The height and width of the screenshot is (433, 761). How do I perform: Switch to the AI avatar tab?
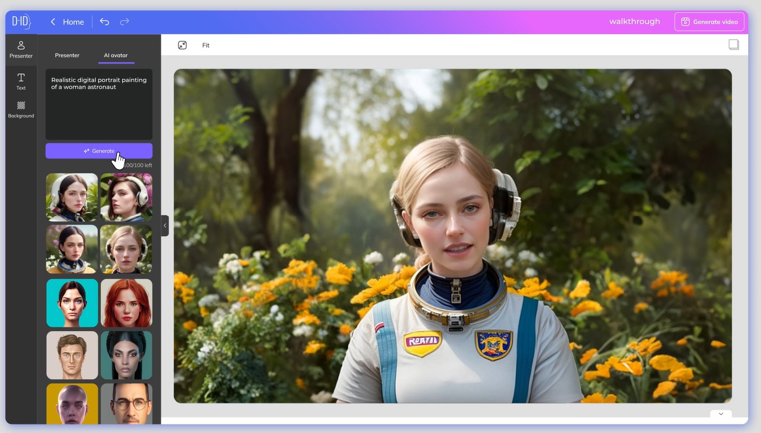[x=116, y=55]
